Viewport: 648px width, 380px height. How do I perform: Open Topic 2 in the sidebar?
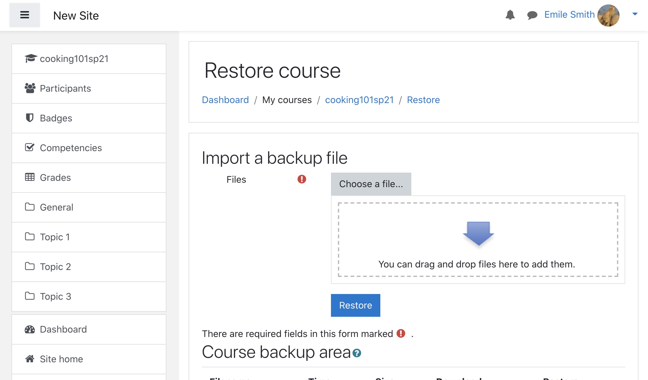(55, 267)
